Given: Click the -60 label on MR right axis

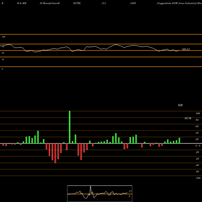Looking at the screenshot, I should (x=197, y=165).
